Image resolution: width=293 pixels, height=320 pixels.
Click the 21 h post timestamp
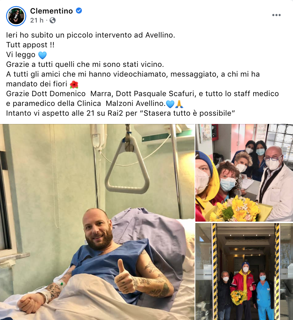(37, 20)
